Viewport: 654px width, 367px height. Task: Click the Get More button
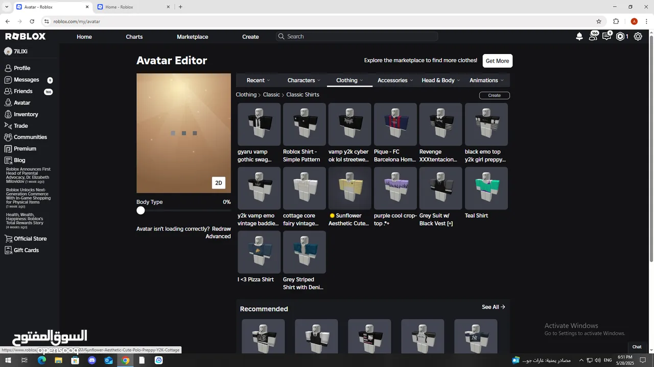[497, 61]
